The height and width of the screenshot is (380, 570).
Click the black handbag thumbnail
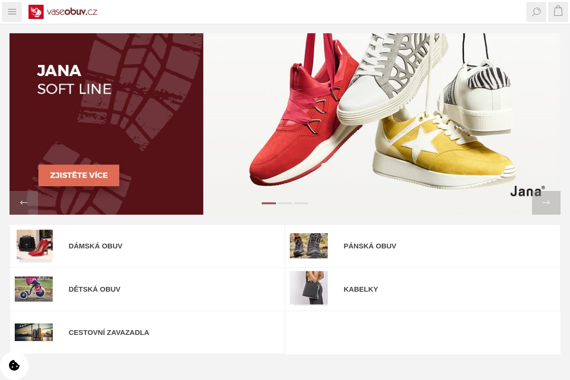(309, 288)
